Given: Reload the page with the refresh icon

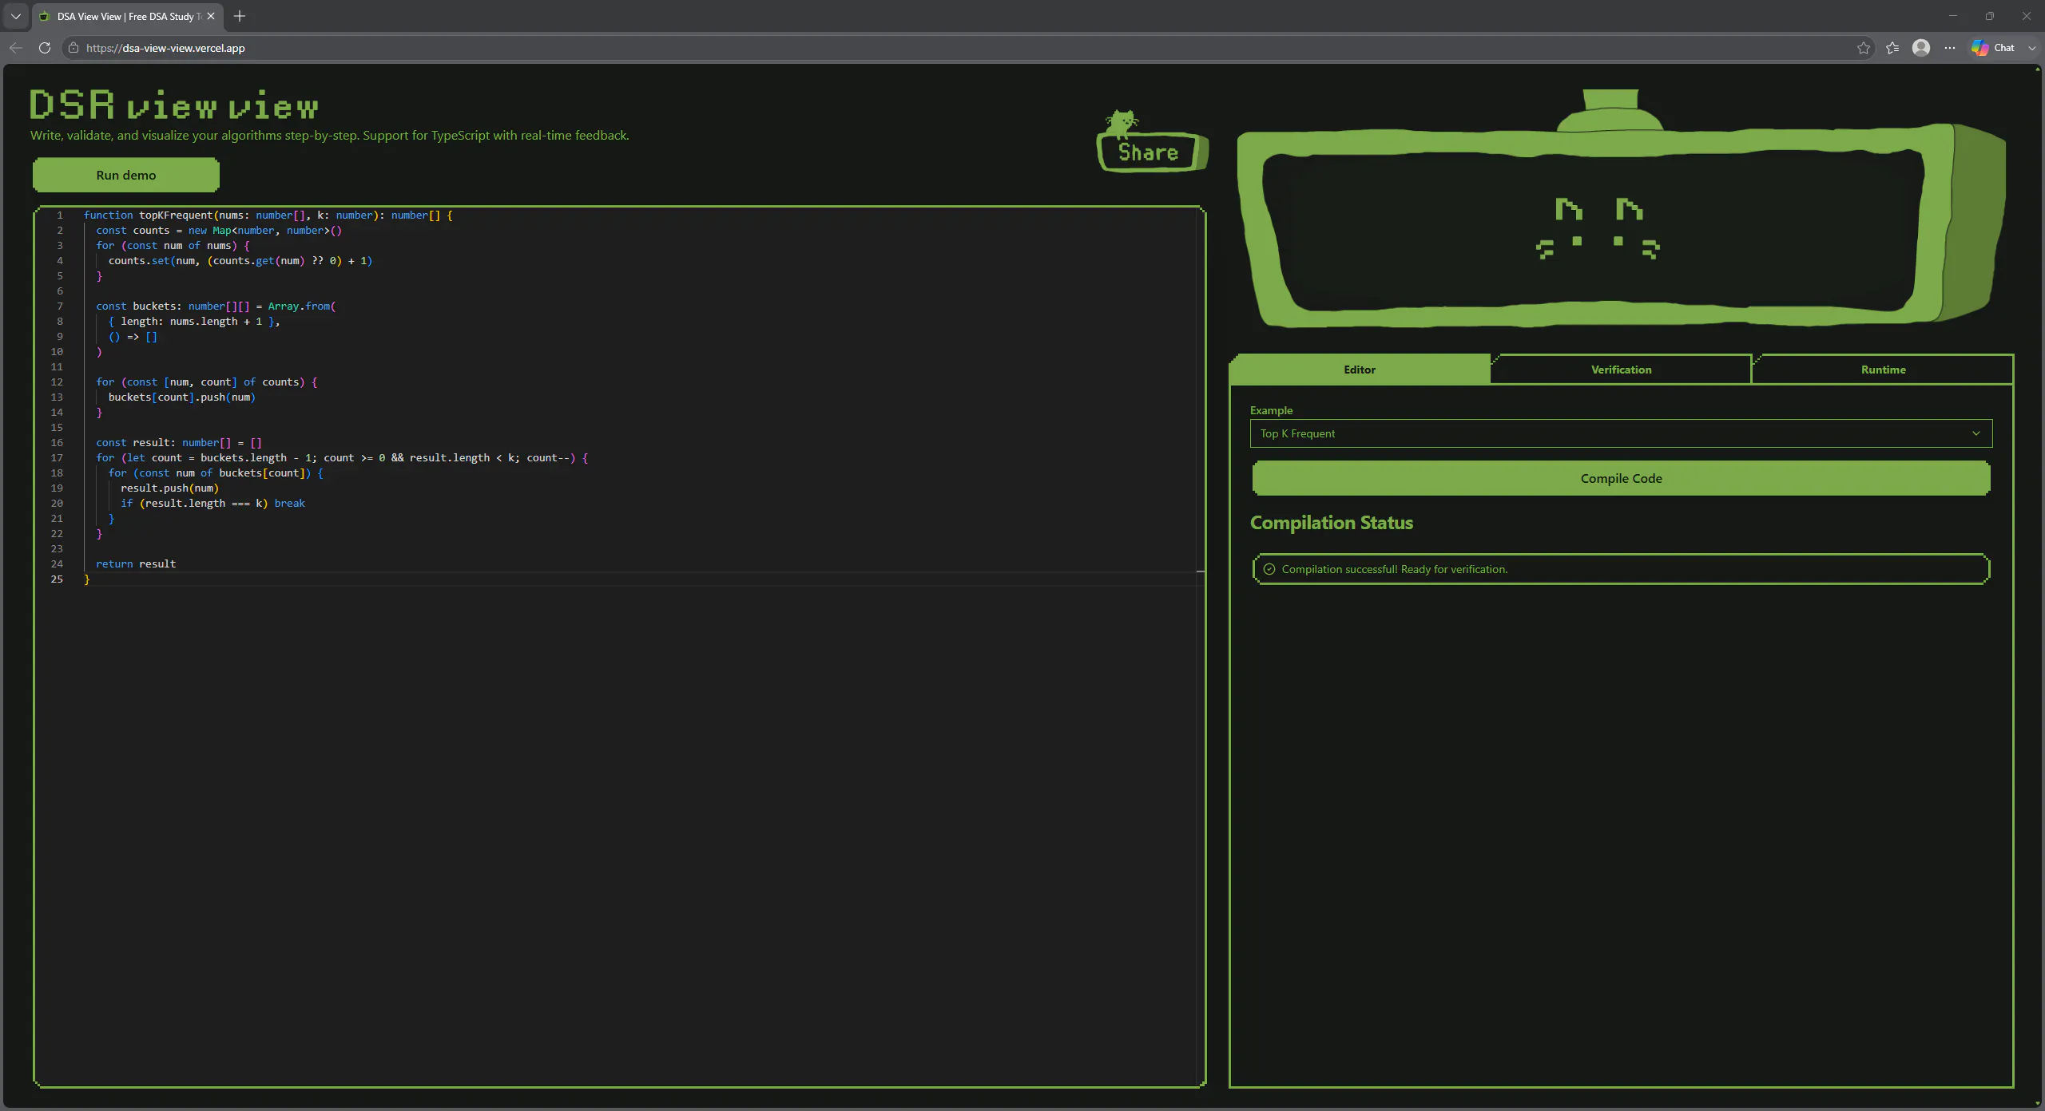Looking at the screenshot, I should pos(45,48).
